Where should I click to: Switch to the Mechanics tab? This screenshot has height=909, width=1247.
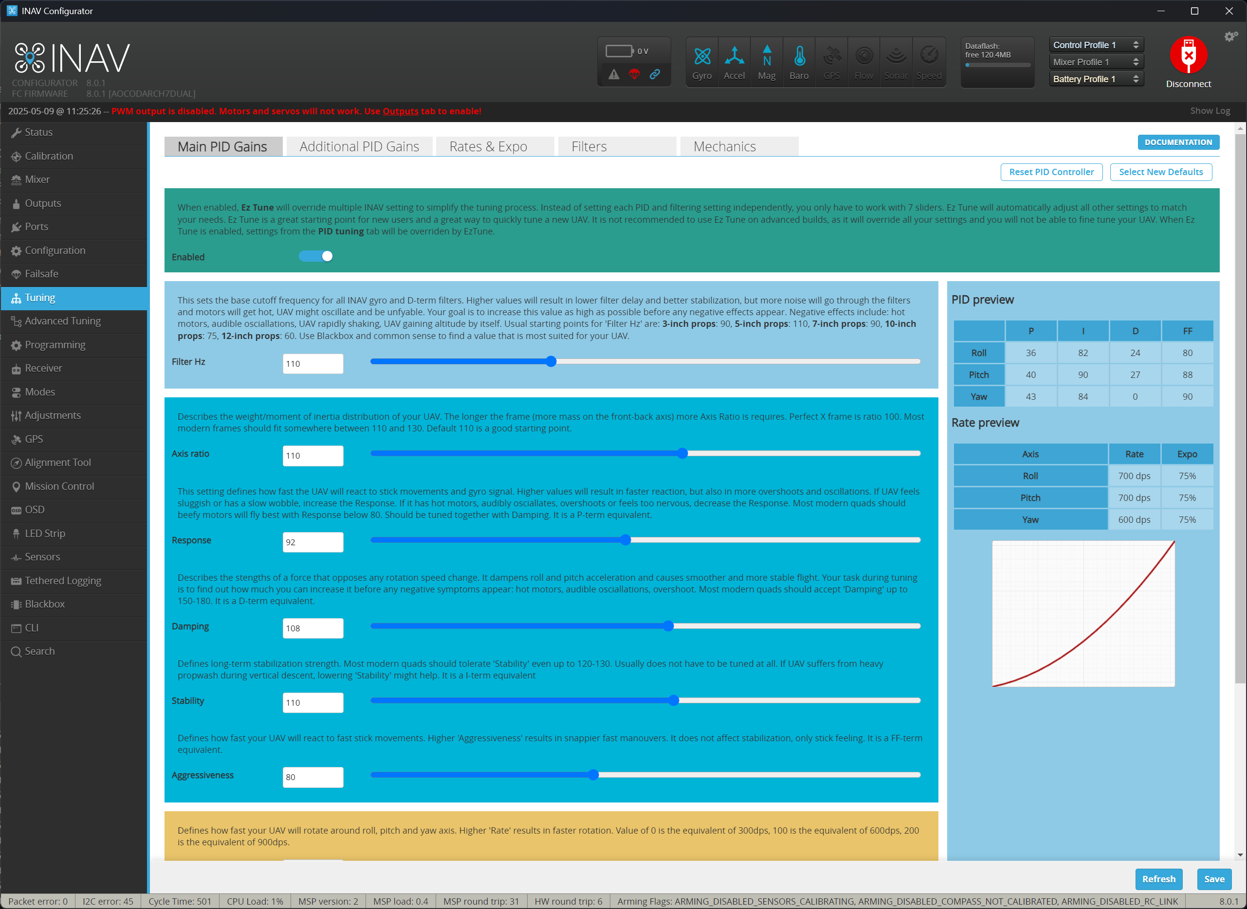point(739,147)
